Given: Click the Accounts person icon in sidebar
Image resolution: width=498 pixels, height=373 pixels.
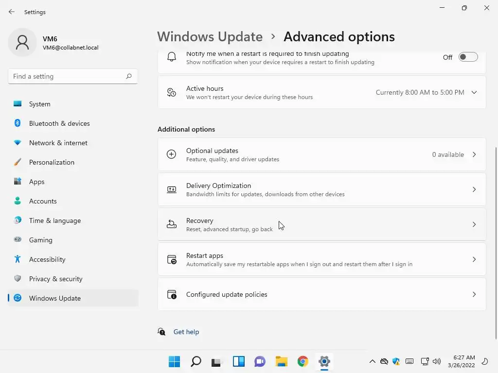Looking at the screenshot, I should pos(18,201).
